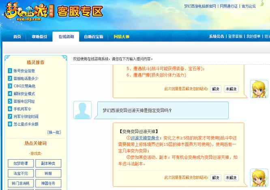Select the 将军令绑定时间 recommendation
This screenshot has height=190, width=270.
click(26, 116)
